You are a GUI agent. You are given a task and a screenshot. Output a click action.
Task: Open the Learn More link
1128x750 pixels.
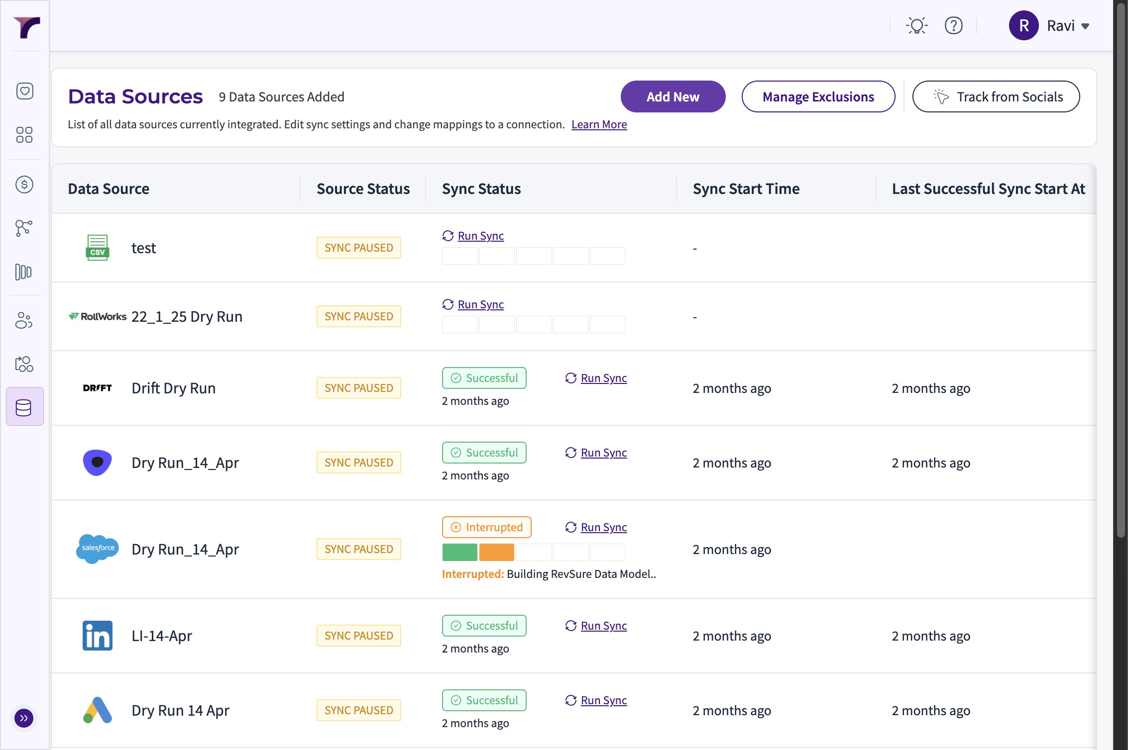point(599,124)
